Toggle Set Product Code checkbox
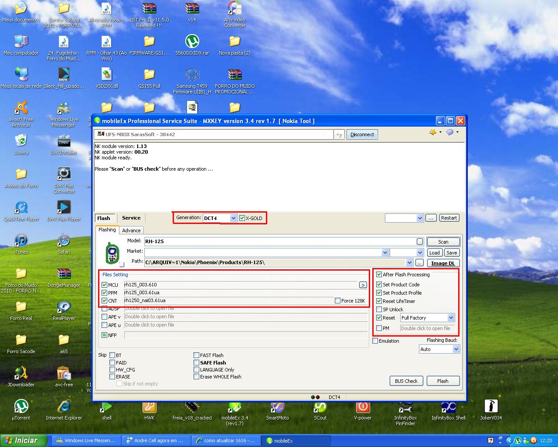The height and width of the screenshot is (447, 558). pos(379,284)
